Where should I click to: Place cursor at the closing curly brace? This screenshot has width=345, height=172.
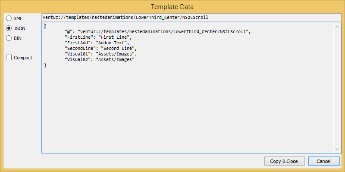pos(45,65)
